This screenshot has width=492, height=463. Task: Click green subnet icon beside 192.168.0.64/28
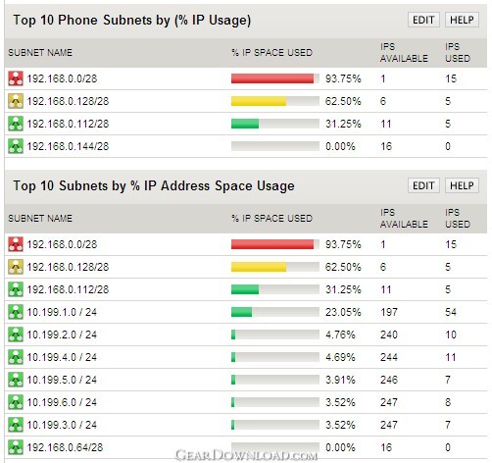16,447
